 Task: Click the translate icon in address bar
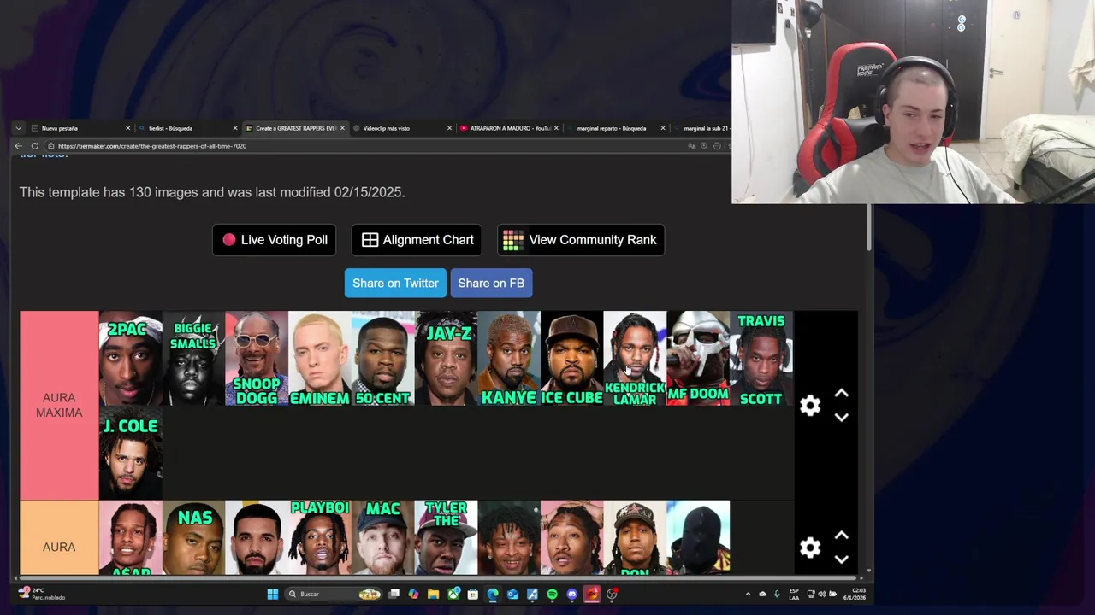point(691,146)
